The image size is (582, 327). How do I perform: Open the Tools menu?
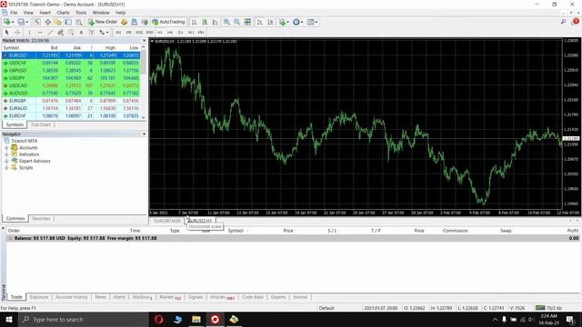click(x=81, y=13)
